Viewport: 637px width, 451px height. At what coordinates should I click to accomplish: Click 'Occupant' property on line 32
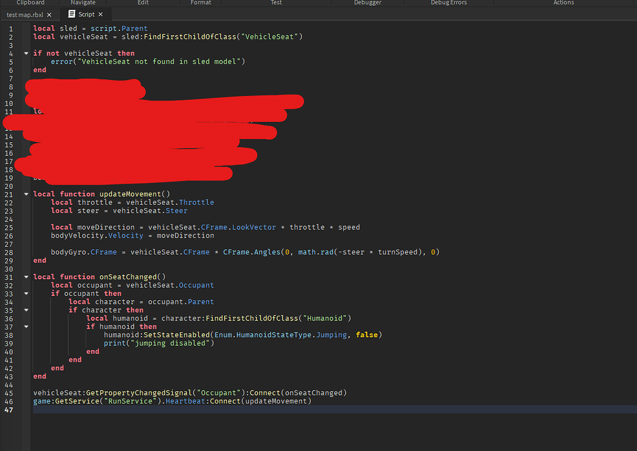click(196, 285)
